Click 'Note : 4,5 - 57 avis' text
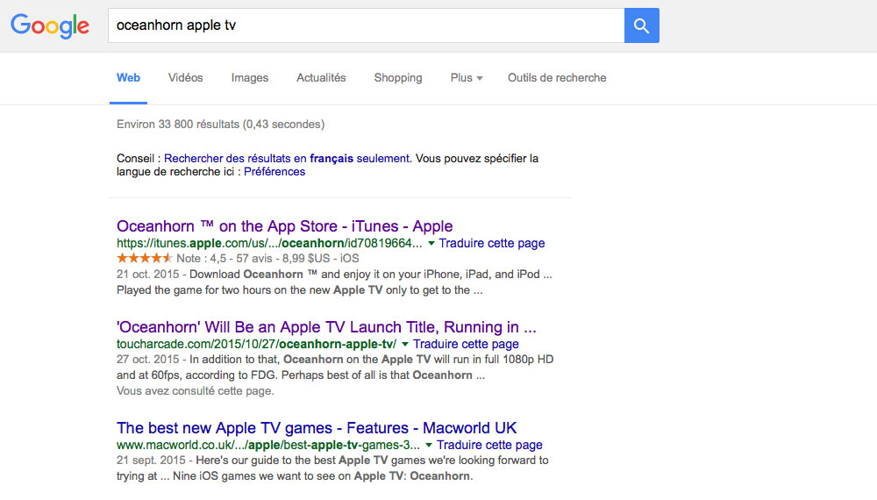The image size is (877, 500). click(225, 259)
